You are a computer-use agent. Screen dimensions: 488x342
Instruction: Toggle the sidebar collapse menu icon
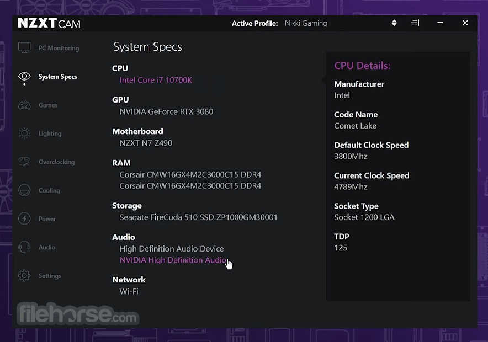(x=415, y=23)
